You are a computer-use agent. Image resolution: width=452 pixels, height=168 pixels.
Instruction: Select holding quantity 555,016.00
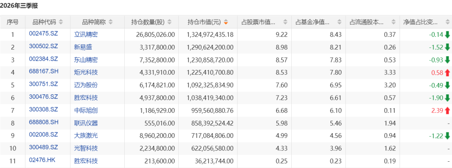(160, 123)
